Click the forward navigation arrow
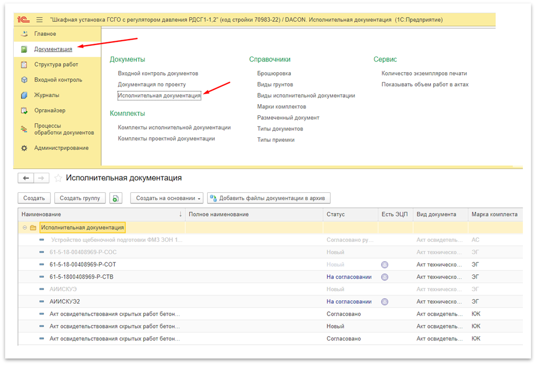Image resolution: width=536 pixels, height=365 pixels. tap(42, 178)
